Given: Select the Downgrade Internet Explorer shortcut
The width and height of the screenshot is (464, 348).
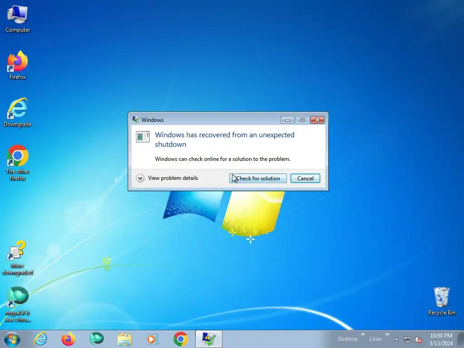Looking at the screenshot, I should tap(18, 112).
